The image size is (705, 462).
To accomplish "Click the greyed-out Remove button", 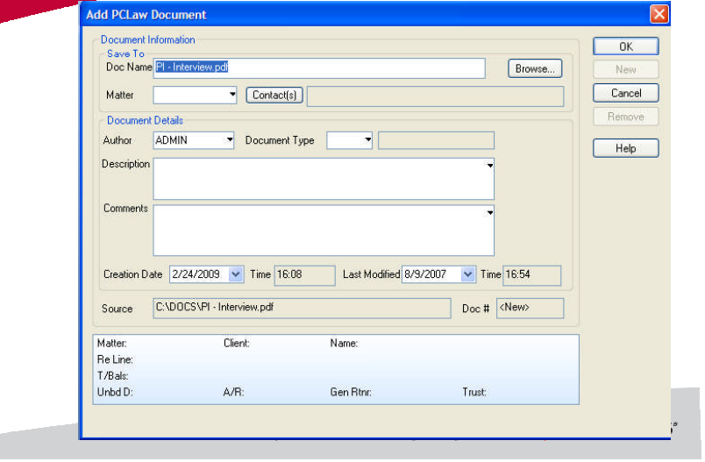I will [x=625, y=117].
